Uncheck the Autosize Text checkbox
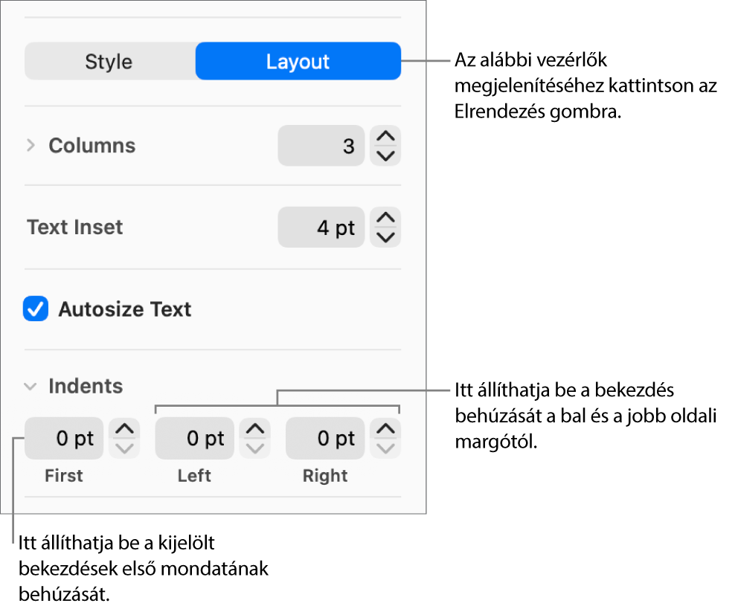The image size is (738, 609). tap(36, 309)
